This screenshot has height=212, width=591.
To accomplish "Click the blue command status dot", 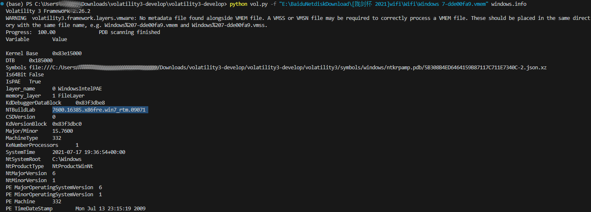I will click(2, 4).
